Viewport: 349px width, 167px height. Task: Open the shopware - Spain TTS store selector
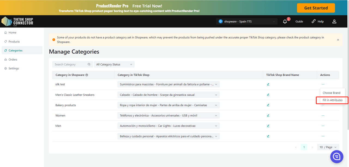(x=247, y=21)
